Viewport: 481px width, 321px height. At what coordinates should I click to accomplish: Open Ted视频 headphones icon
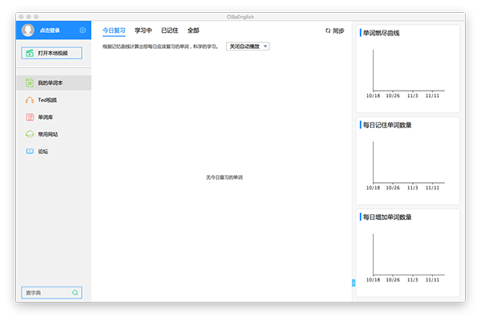click(30, 100)
